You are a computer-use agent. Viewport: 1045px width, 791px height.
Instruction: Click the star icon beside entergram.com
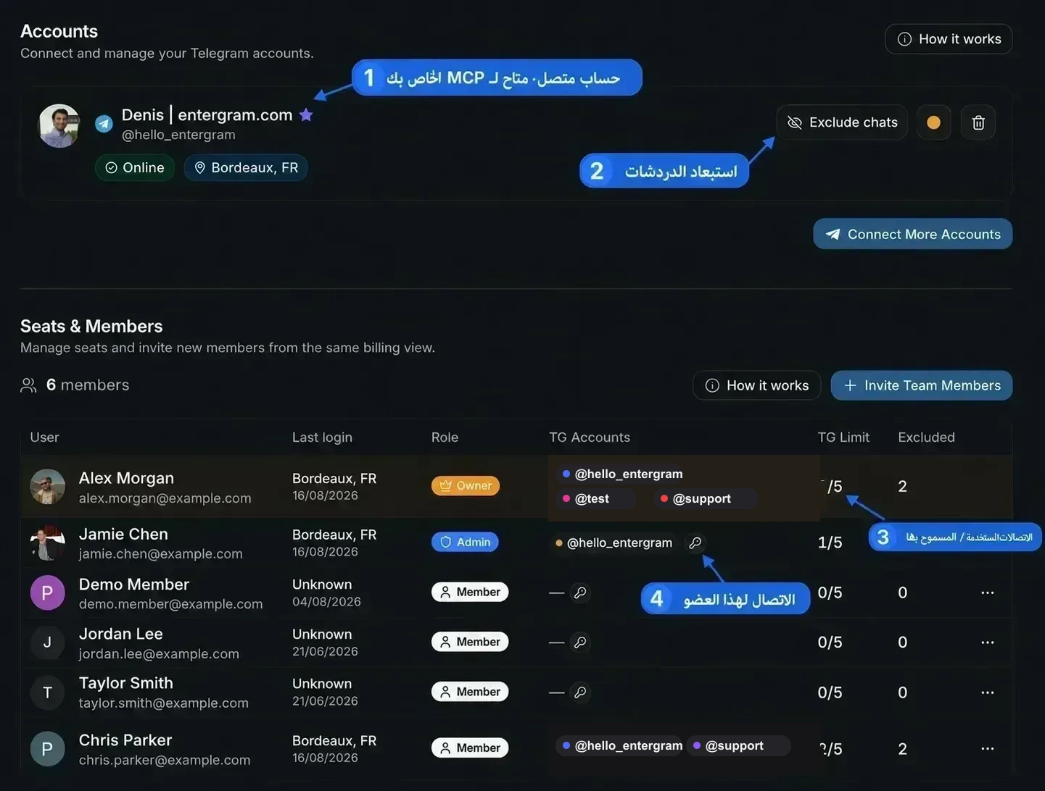coord(306,114)
